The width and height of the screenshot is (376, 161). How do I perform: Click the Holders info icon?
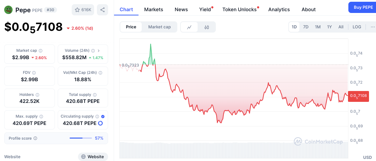tap(37, 95)
